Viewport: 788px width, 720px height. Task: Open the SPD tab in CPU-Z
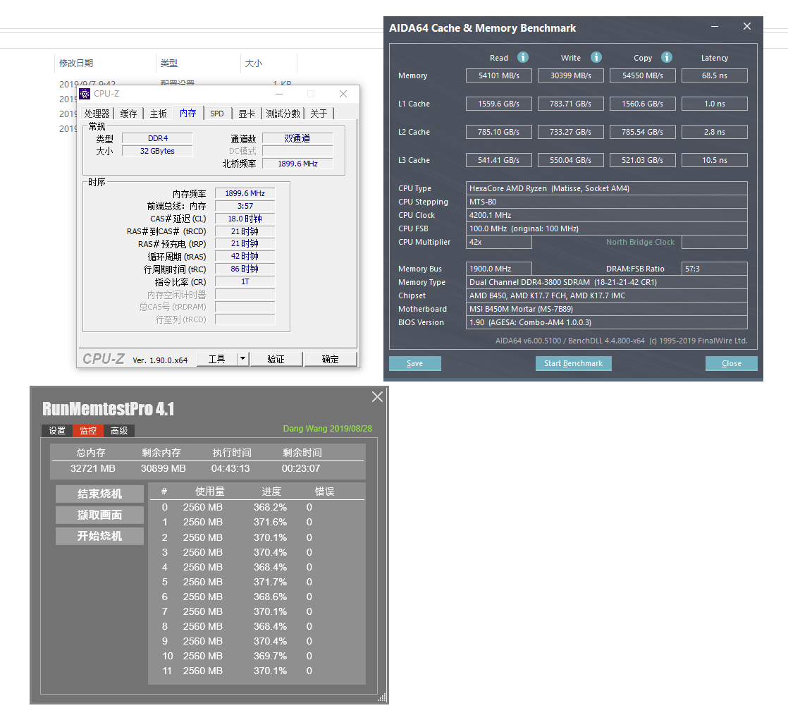(x=217, y=114)
